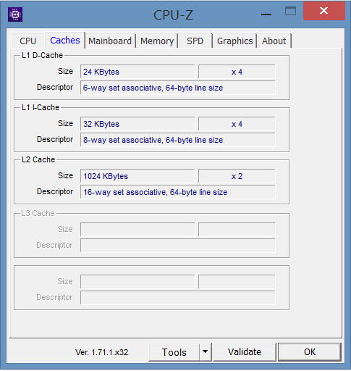The image size is (351, 371).
Task: Click the L2 Cache size '1024 KBytes'
Action: 138,176
